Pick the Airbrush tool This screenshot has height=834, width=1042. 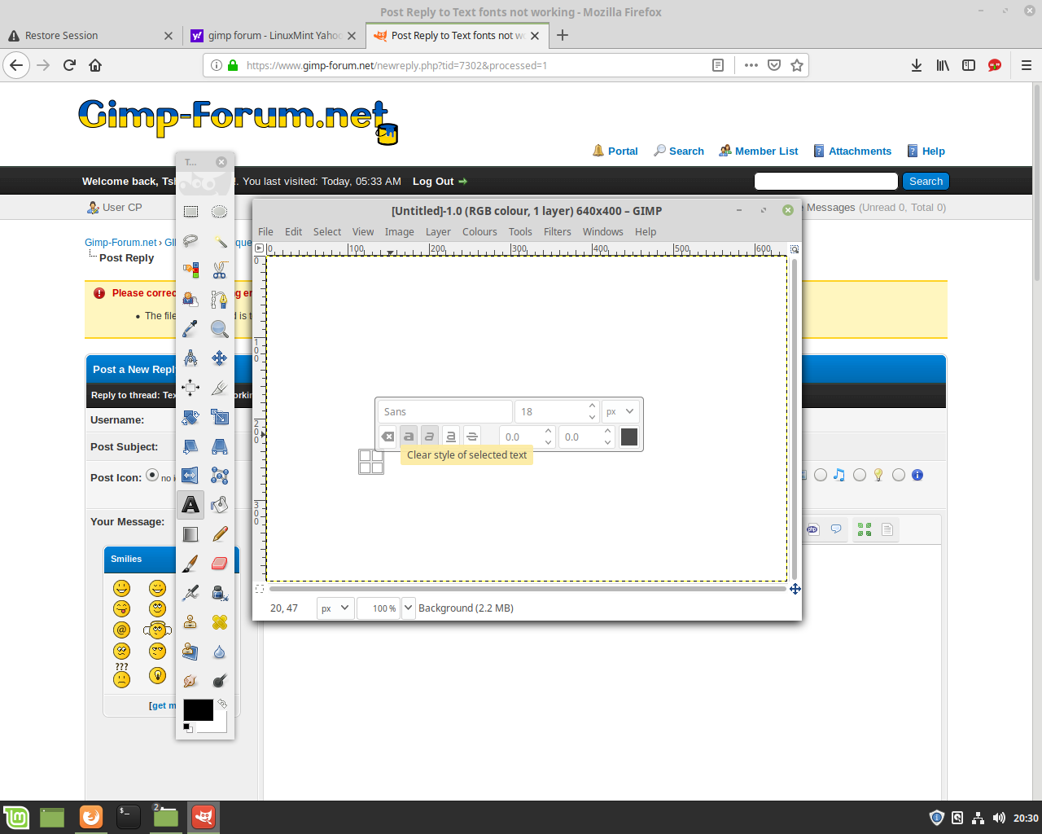click(190, 593)
